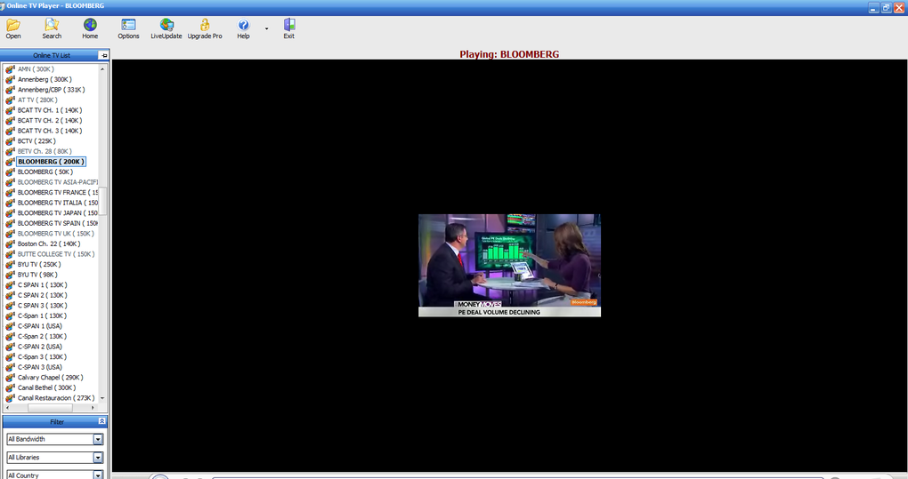
Task: Open Help question mark icon
Action: (x=243, y=28)
